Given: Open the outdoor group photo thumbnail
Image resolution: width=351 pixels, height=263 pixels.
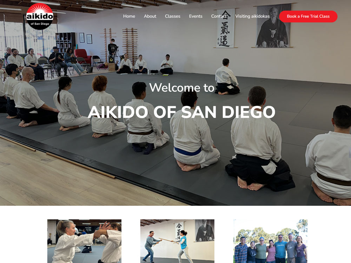Looking at the screenshot, I should coord(270,241).
